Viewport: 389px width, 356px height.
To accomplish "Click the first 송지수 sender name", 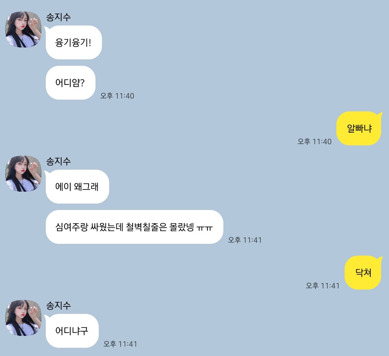I will [59, 17].
